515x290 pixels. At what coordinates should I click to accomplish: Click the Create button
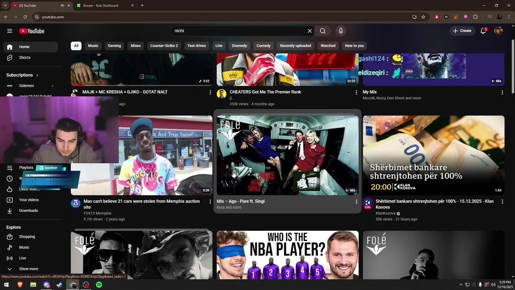(462, 31)
